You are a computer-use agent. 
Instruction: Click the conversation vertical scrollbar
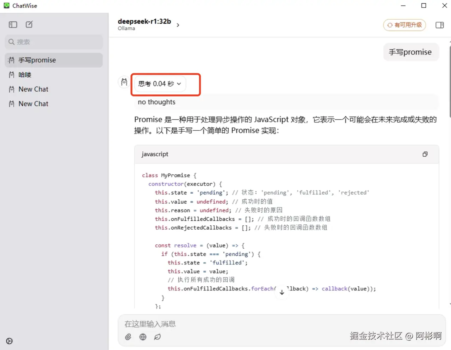tap(450, 81)
